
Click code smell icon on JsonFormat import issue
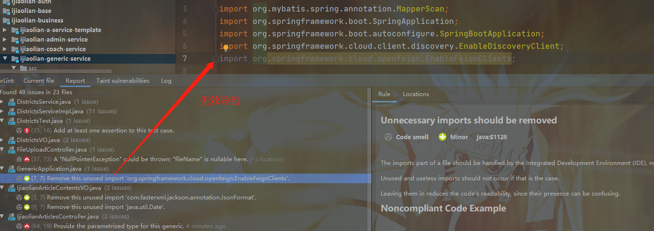tap(19, 198)
